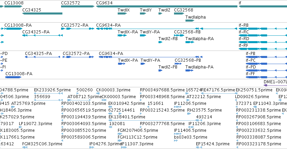Open transcript CG32568-RB
The height and width of the screenshot is (149, 287).
187,32
